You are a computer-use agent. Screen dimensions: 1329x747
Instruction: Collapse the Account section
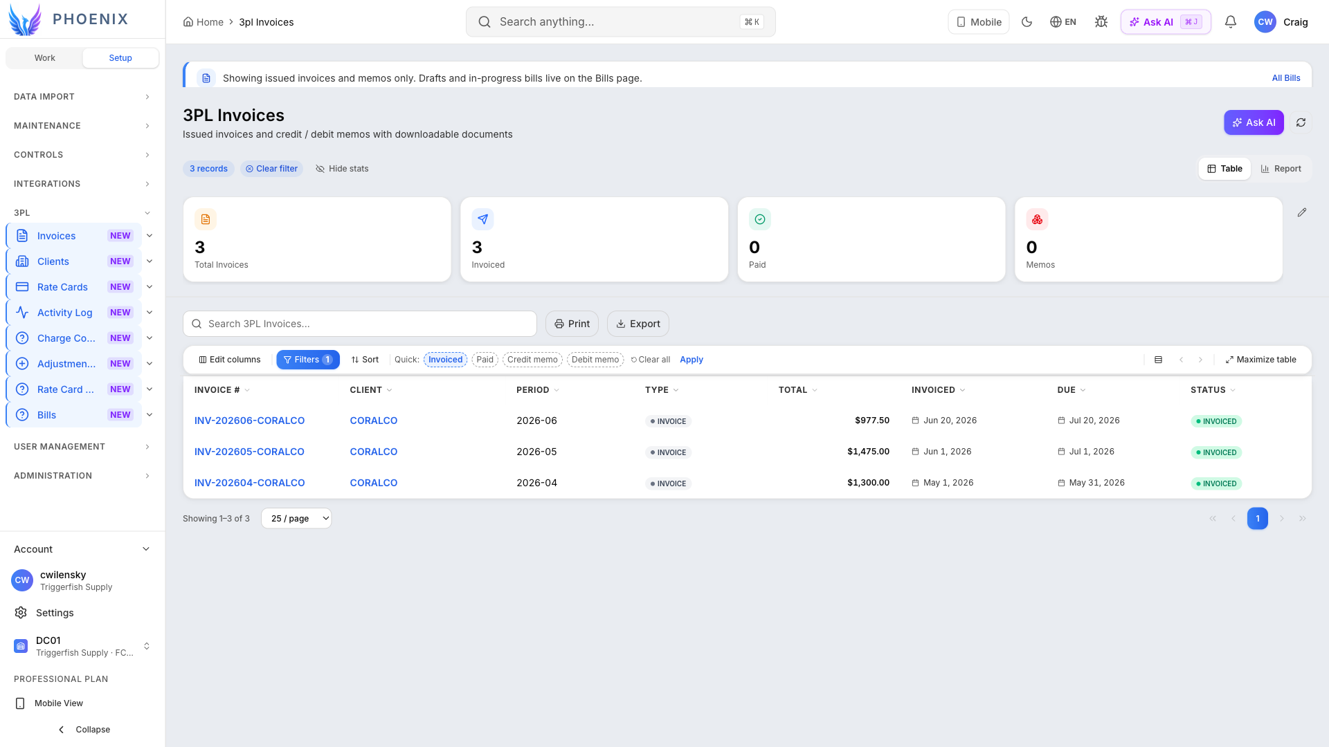82,549
